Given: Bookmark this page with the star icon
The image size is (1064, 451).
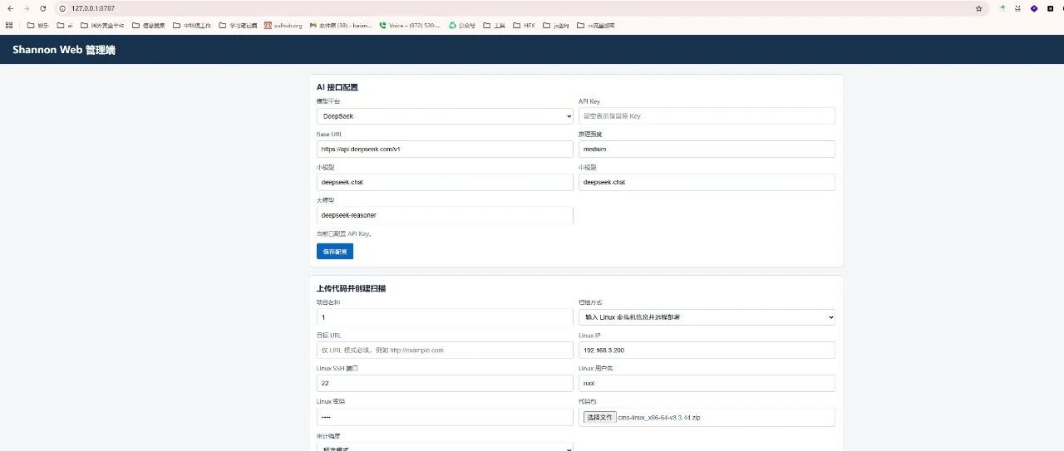Looking at the screenshot, I should 979,8.
